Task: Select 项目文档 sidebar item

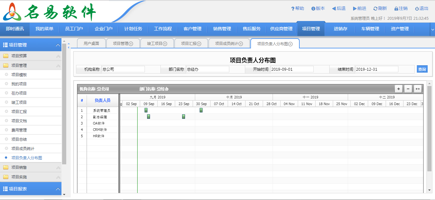Action: tap(19, 121)
